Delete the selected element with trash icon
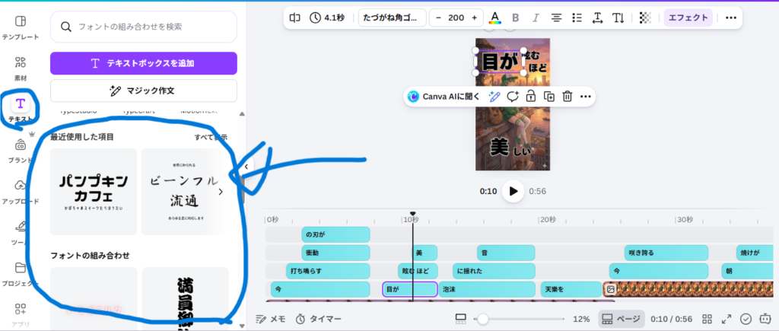 pyautogui.click(x=567, y=97)
